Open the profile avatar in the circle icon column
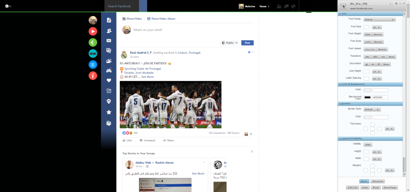 93,20
